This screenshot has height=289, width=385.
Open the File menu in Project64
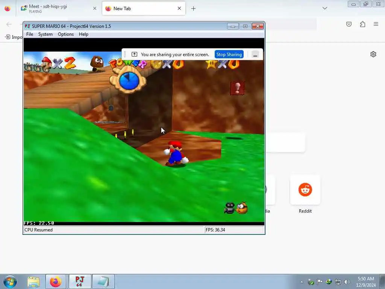30,34
